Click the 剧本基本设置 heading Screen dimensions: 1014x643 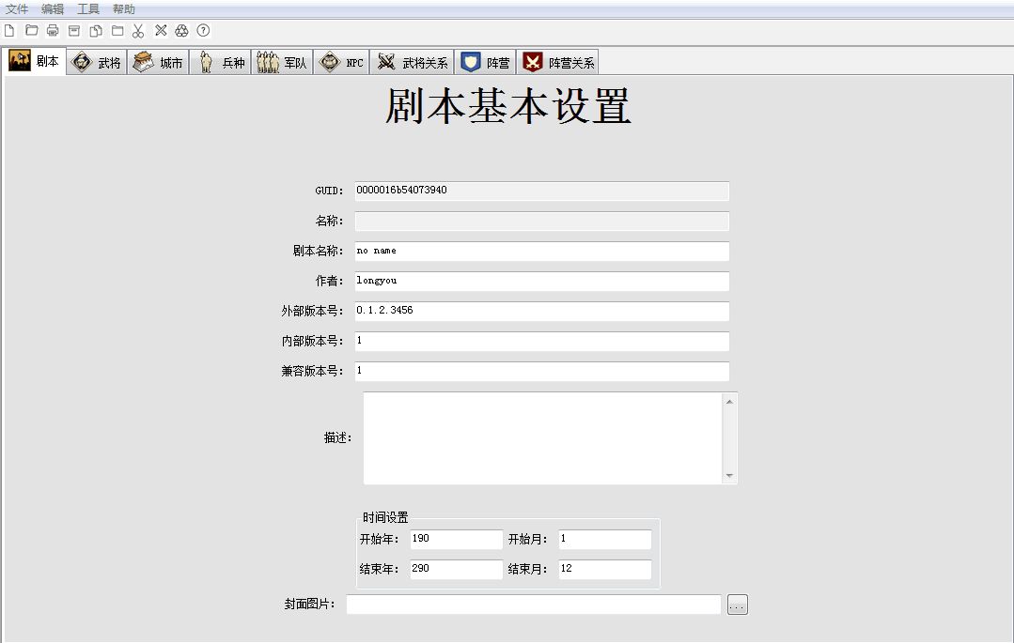(x=507, y=106)
